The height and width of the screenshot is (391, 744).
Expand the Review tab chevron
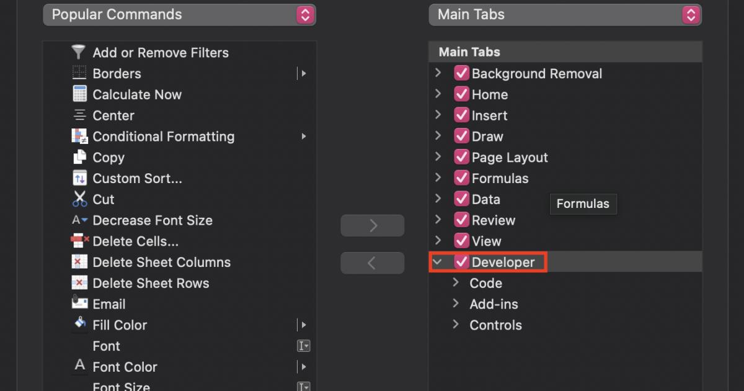pyautogui.click(x=438, y=220)
